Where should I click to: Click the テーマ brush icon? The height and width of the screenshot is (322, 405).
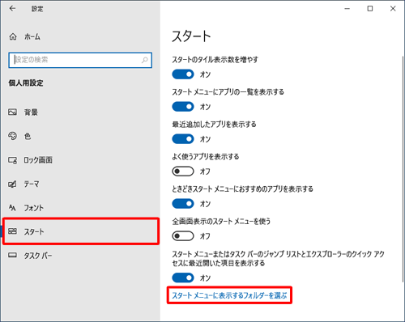tap(12, 184)
